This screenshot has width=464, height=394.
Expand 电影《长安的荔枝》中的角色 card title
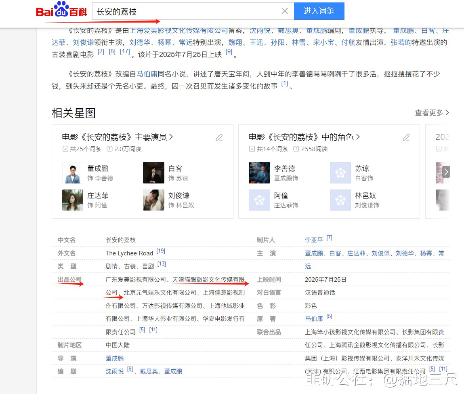tap(304, 137)
